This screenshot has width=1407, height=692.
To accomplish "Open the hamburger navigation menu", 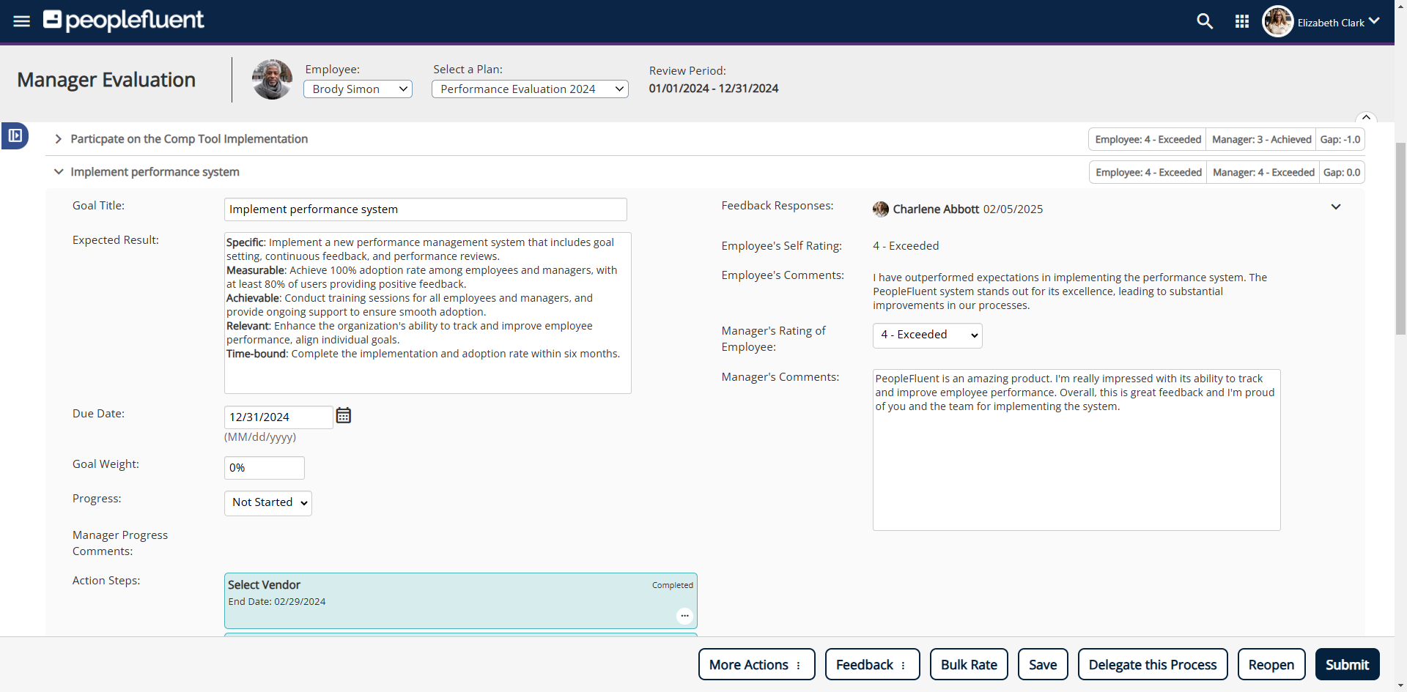I will pyautogui.click(x=22, y=21).
